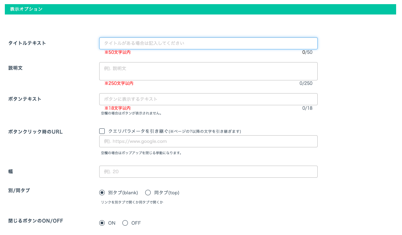The height and width of the screenshot is (235, 402).
Task: Select the 別タブ(blank) radio button
Action: 102,193
